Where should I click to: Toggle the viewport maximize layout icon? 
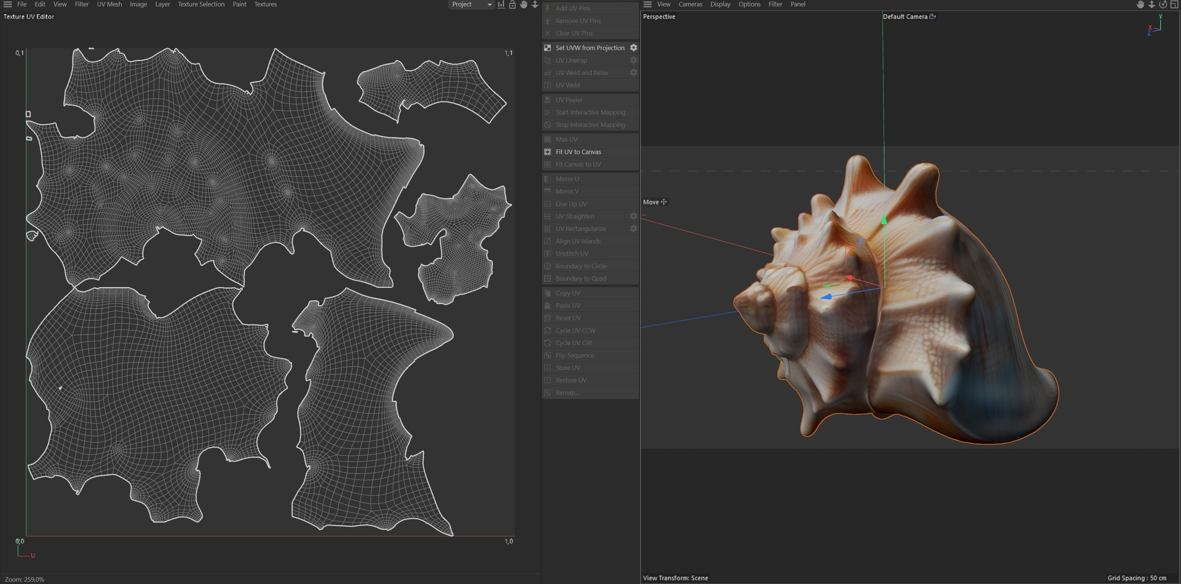1174,5
